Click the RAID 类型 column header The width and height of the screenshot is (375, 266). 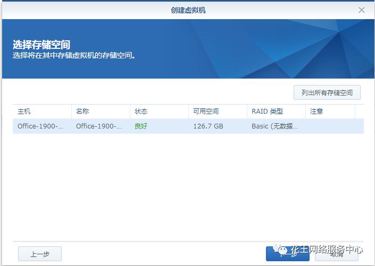[x=267, y=111]
